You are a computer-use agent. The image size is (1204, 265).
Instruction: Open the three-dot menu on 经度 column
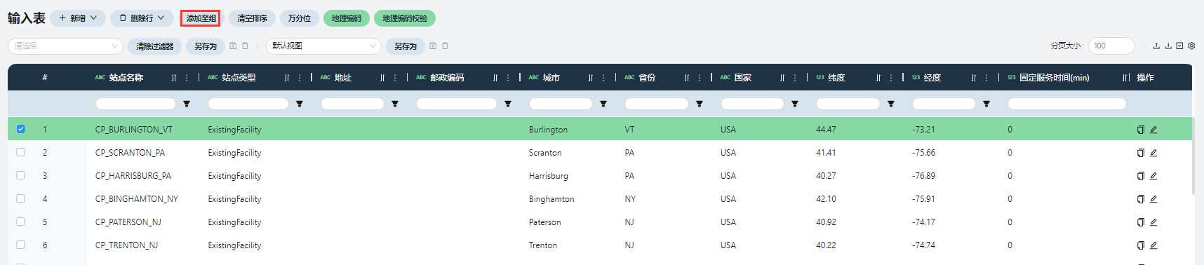click(986, 78)
